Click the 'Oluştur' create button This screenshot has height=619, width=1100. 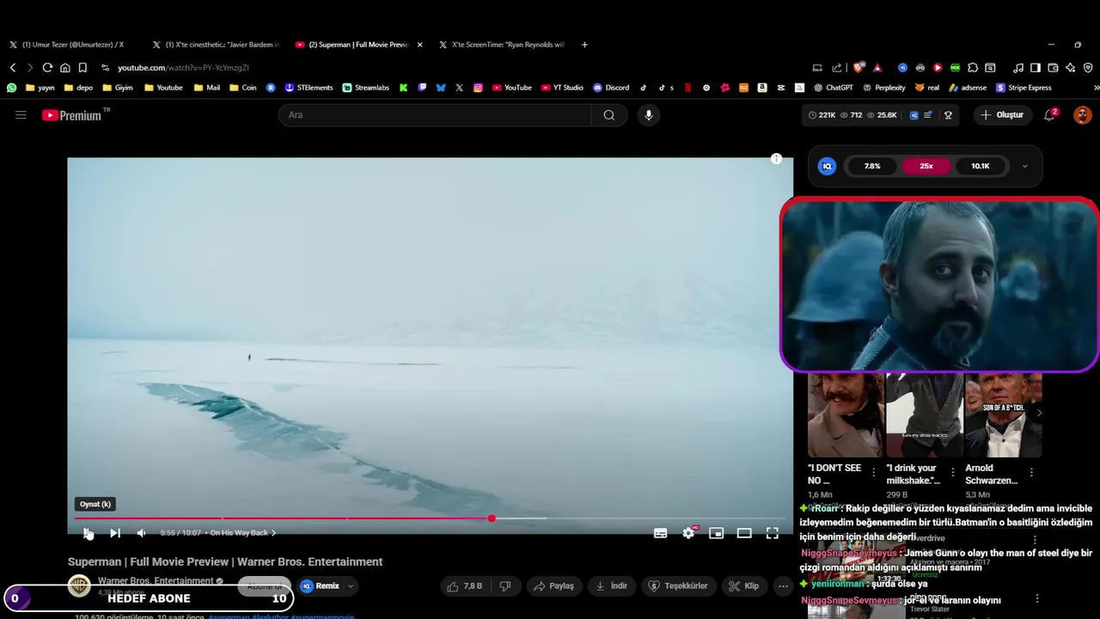pos(1003,115)
